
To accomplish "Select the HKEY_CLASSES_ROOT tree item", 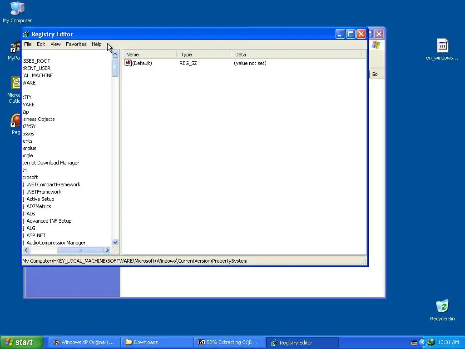I will pos(36,61).
